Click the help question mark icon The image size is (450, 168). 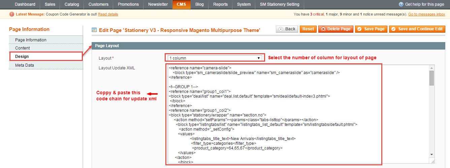401,4
